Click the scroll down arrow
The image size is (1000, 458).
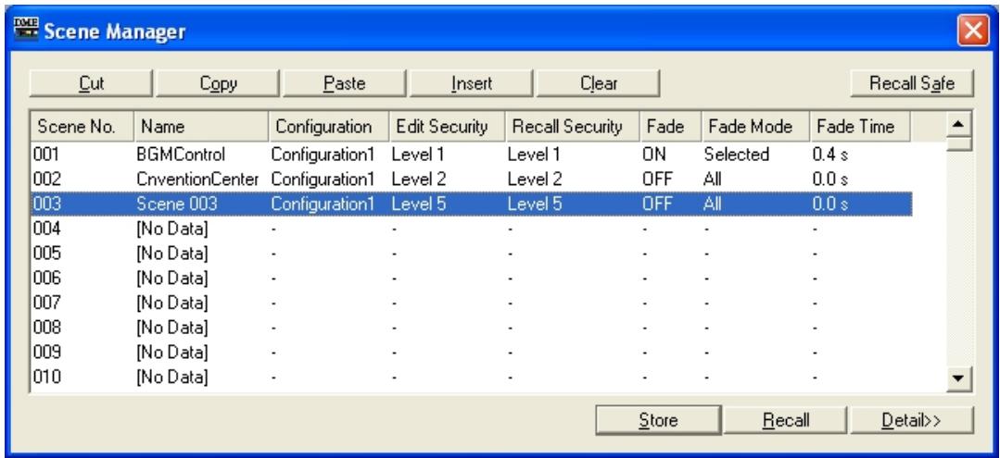pyautogui.click(x=959, y=378)
